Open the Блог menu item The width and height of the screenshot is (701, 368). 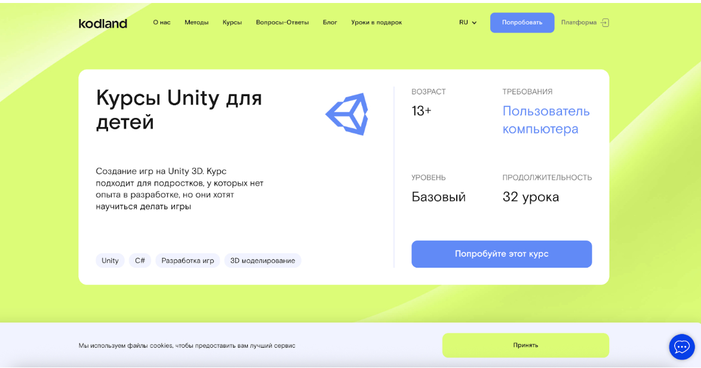(330, 22)
